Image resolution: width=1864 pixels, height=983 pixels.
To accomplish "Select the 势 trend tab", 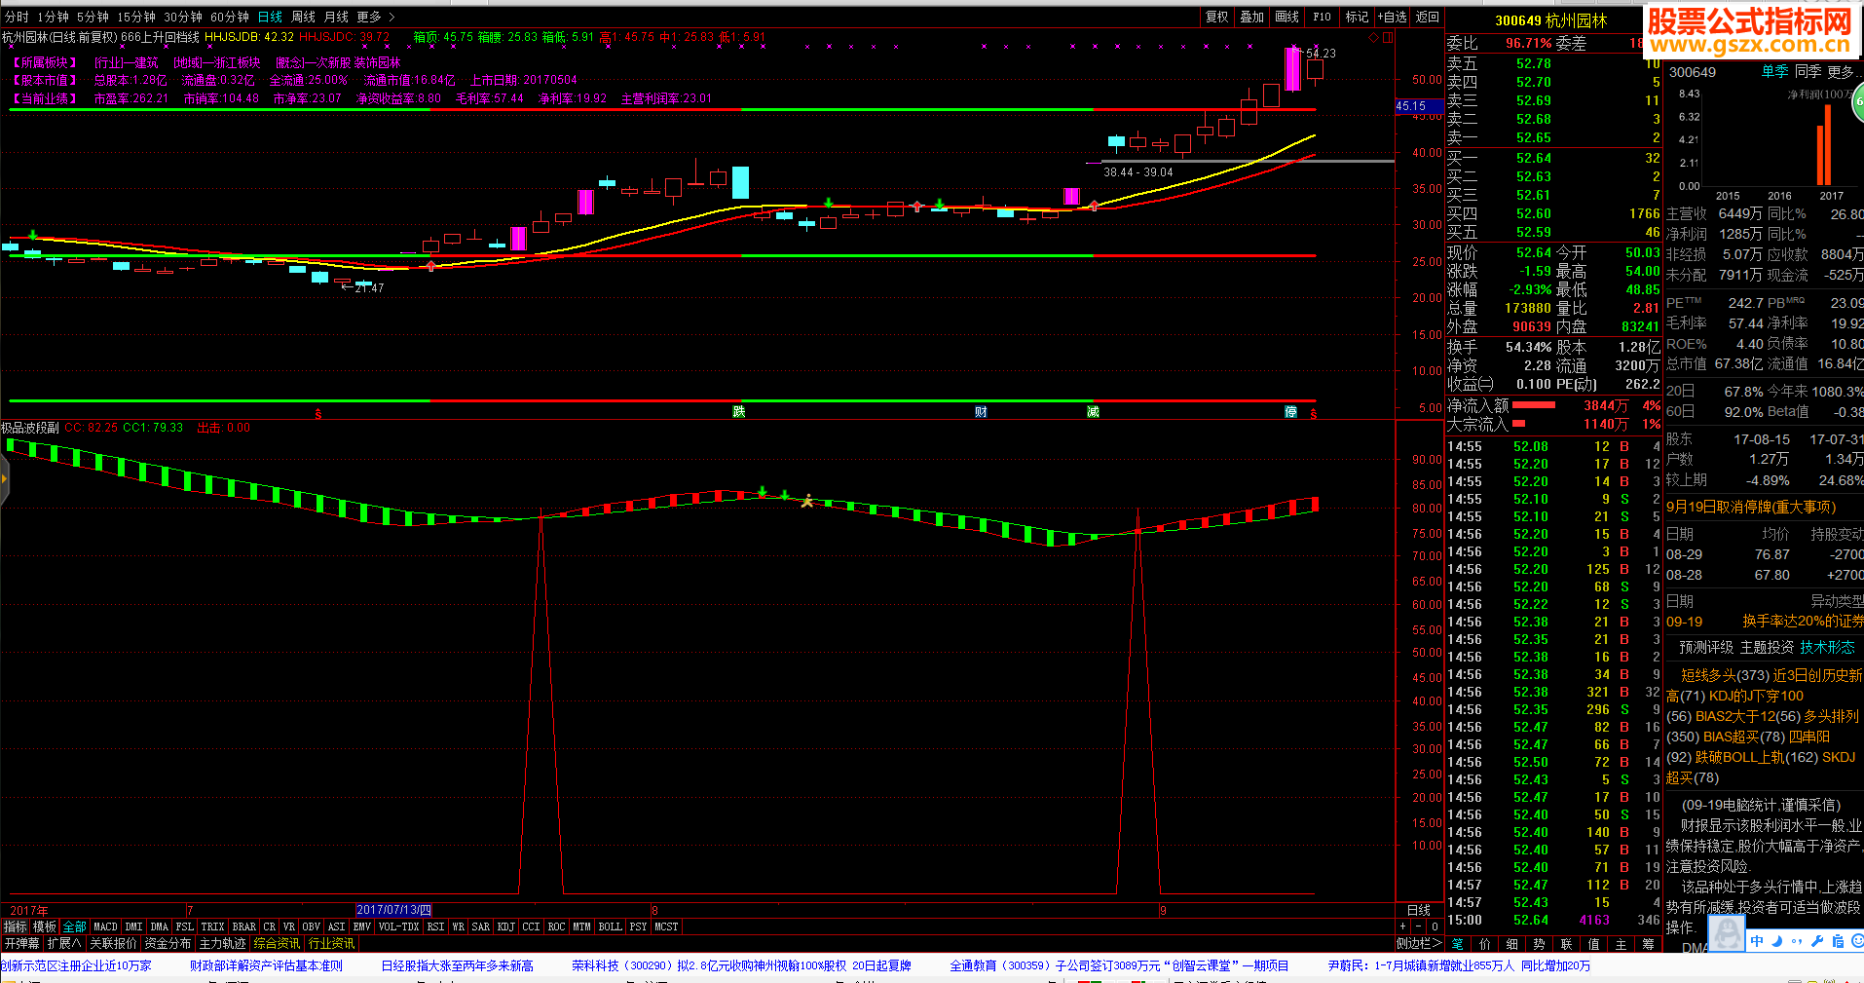I will [1539, 943].
